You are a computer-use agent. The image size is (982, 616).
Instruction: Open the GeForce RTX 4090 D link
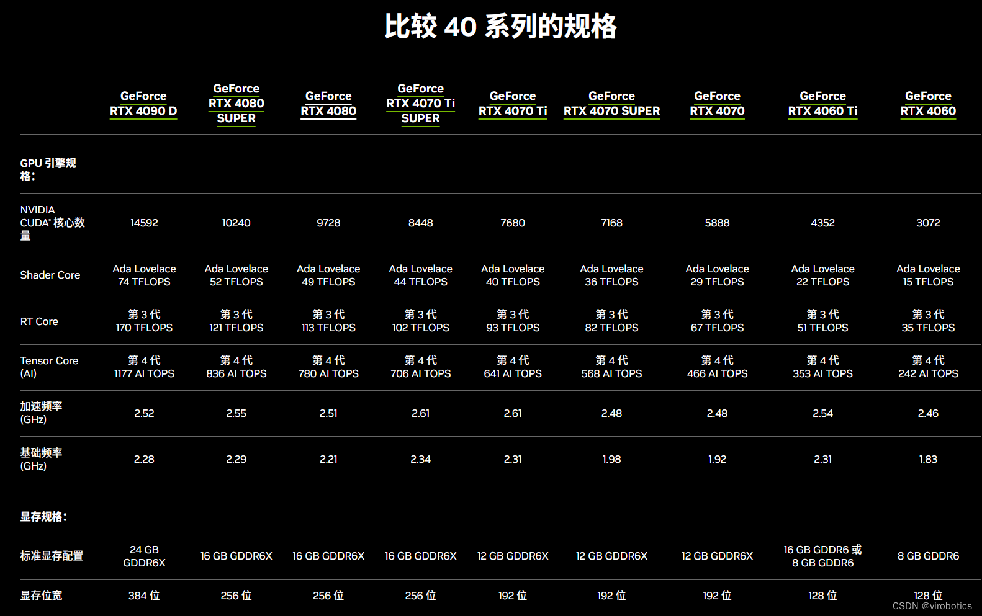click(143, 104)
